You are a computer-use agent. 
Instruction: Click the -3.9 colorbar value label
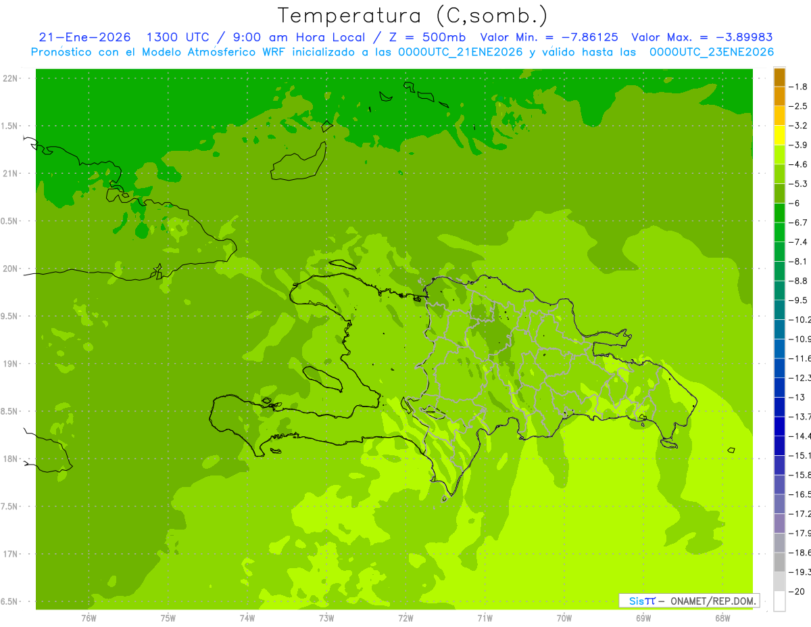click(798, 145)
